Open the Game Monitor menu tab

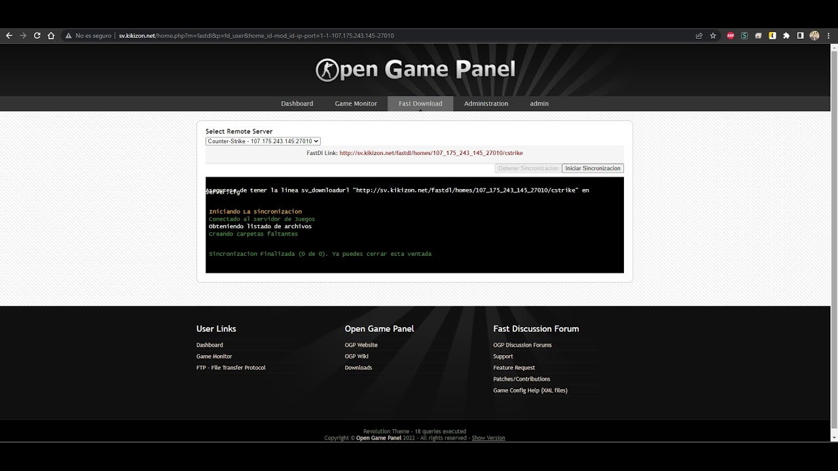point(356,103)
